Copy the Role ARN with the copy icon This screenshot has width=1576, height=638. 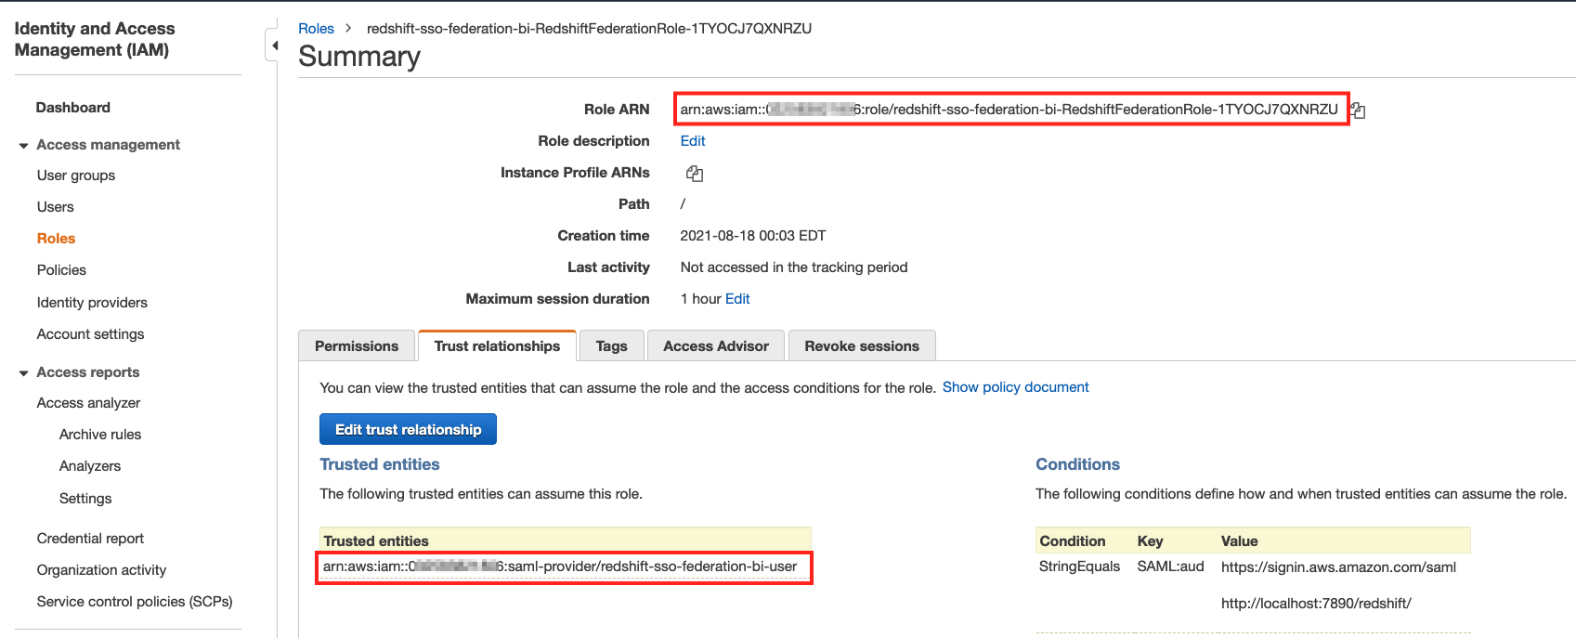pyautogui.click(x=1358, y=111)
